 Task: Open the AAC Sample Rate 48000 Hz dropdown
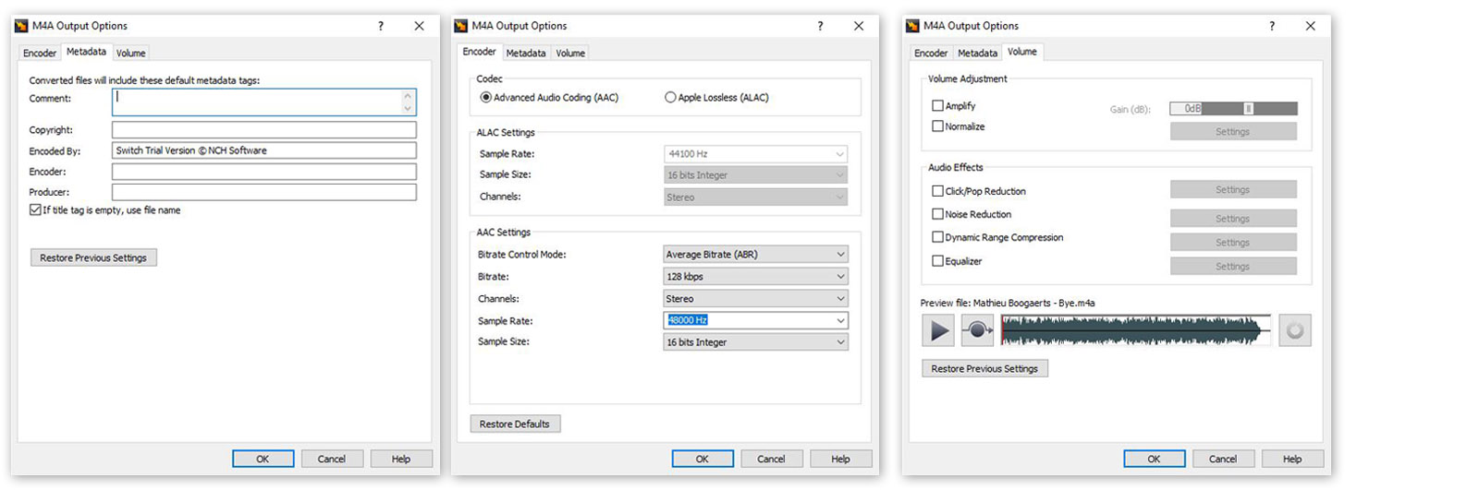click(755, 320)
